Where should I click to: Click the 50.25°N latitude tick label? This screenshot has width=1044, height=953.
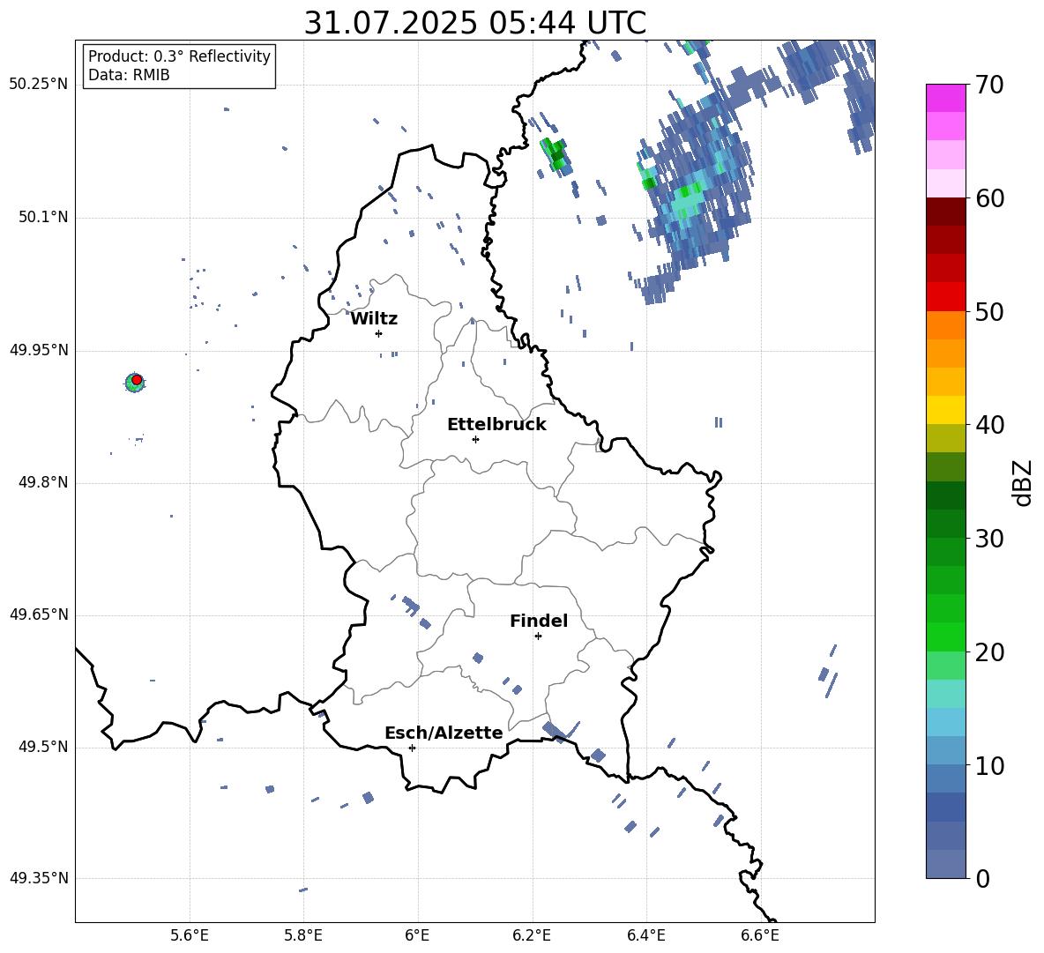tap(39, 85)
